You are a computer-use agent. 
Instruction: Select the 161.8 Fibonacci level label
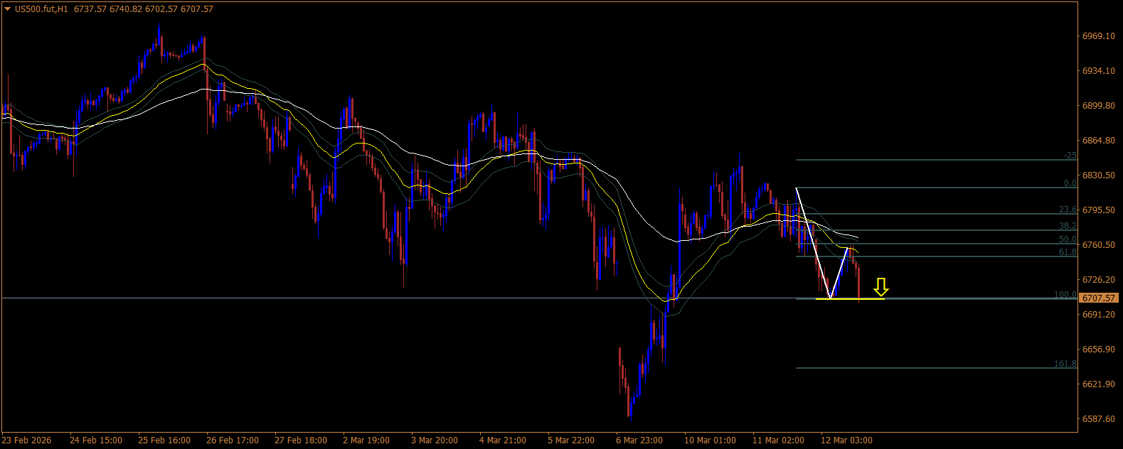(1065, 364)
